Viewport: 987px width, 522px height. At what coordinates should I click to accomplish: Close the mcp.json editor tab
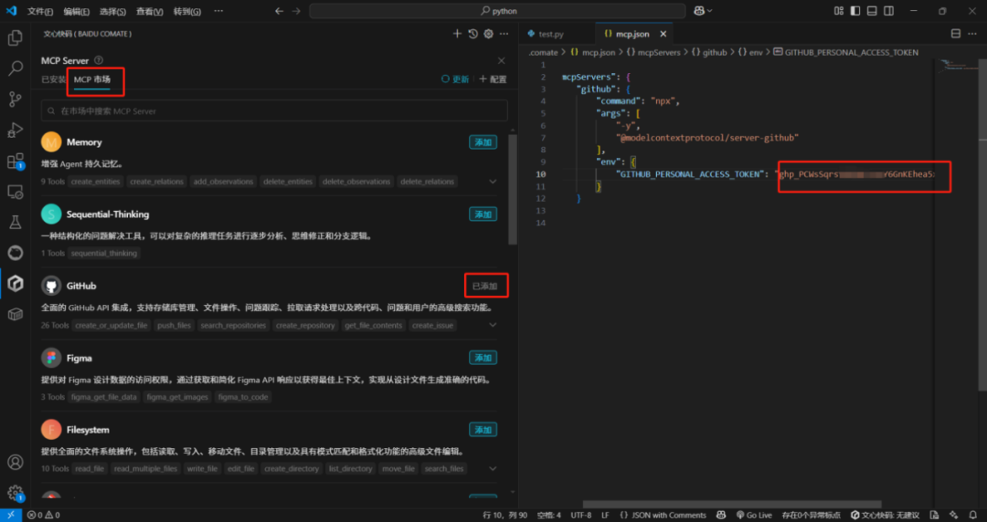663,34
